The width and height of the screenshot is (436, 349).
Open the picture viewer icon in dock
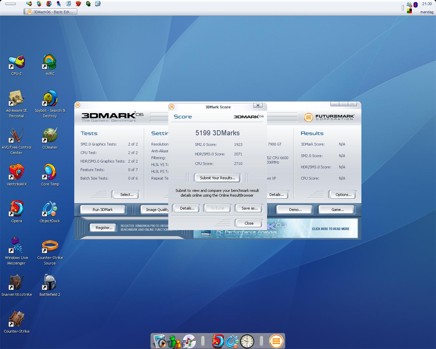160,341
